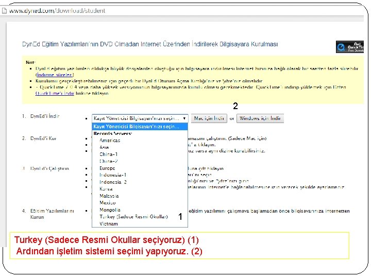The width and height of the screenshot is (371, 278).
Task: Click the Records Servers group header
Action: (x=113, y=133)
